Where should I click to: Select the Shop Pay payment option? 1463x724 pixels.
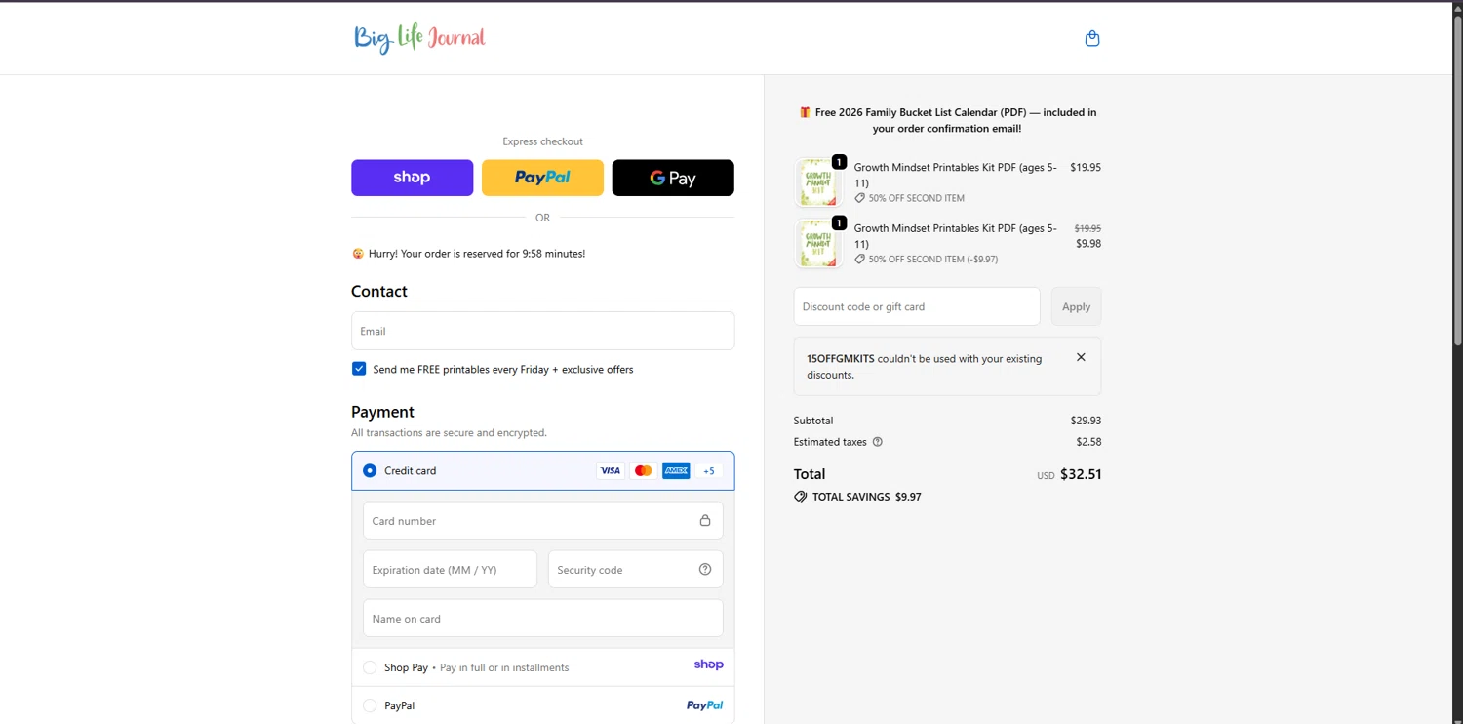[x=370, y=667]
